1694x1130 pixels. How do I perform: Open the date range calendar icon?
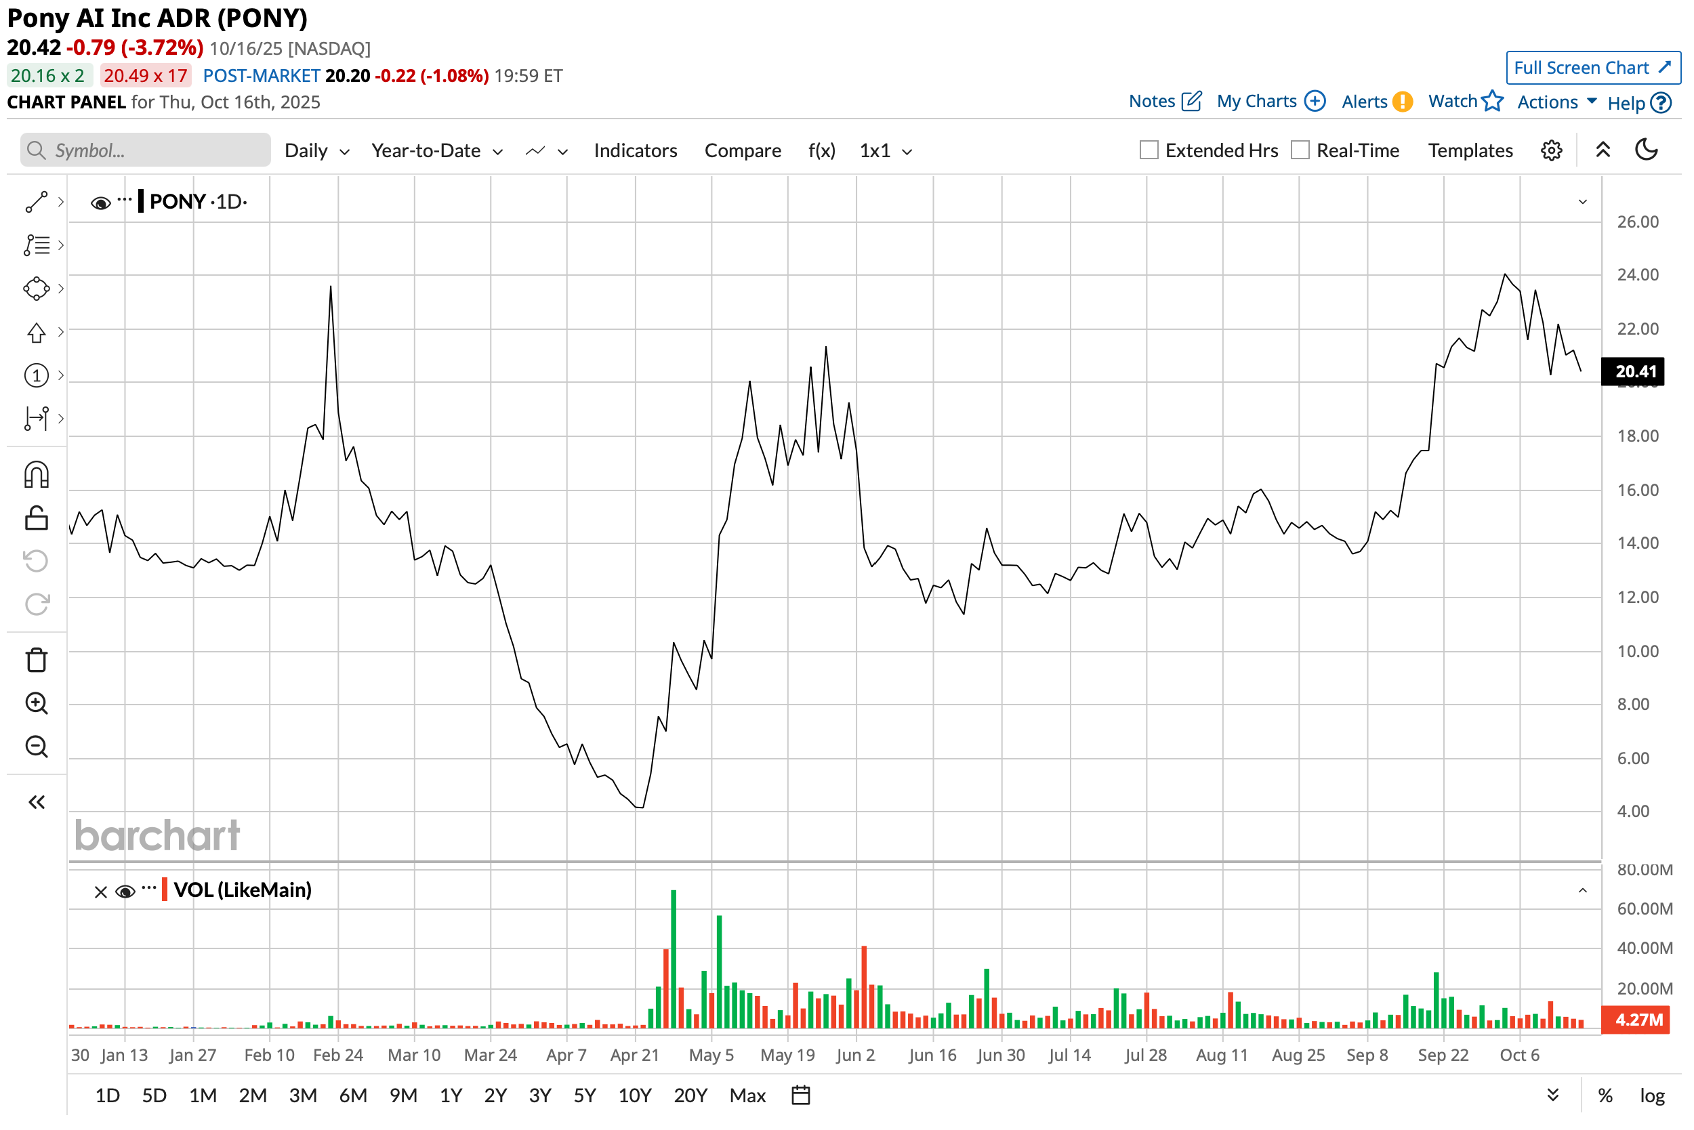click(802, 1097)
